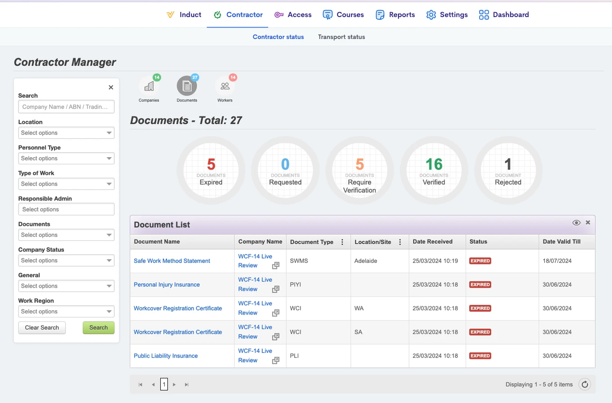Viewport: 612px width, 403px height.
Task: Click the green Search button
Action: coord(99,328)
